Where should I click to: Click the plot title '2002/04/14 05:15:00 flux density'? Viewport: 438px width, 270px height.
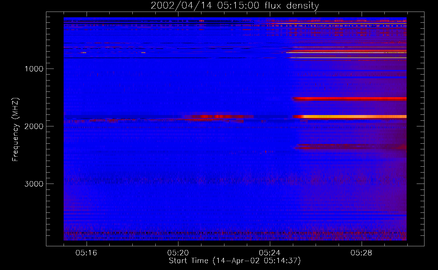point(235,5)
